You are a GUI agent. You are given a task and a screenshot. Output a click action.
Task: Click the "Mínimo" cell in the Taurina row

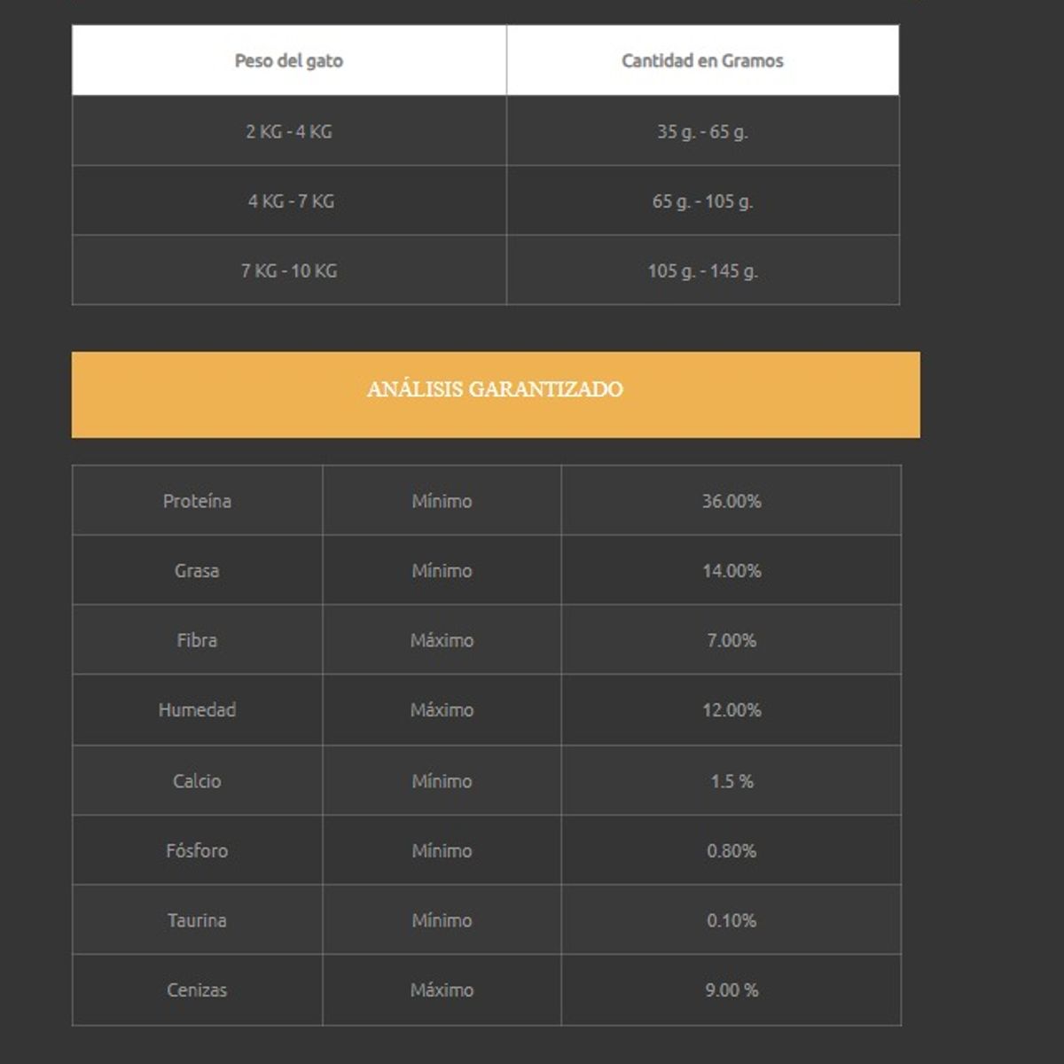coord(442,920)
